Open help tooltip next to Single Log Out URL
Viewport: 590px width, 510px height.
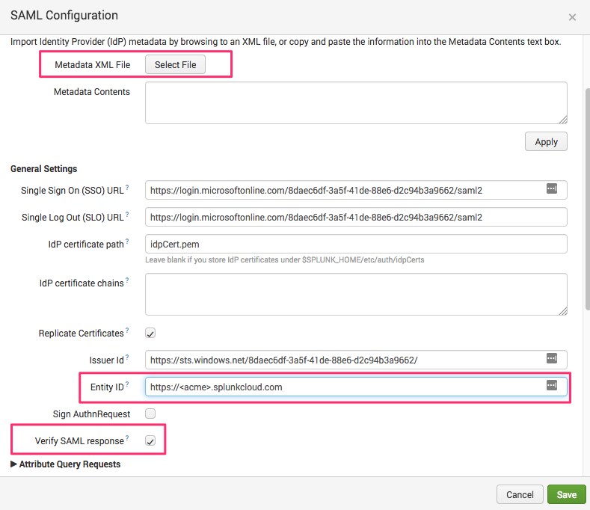127,214
